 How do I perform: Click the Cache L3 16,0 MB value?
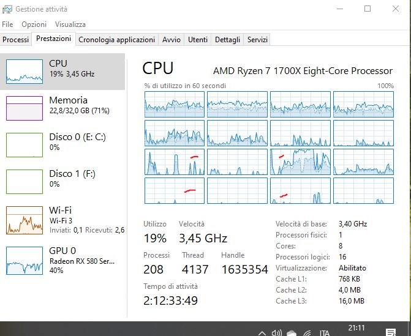coord(352,301)
